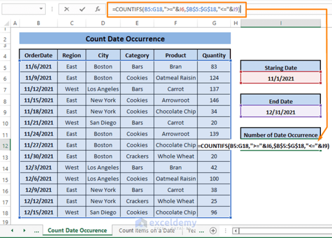
Task: Click the Quantity cell containing 146
Action: (x=214, y=100)
